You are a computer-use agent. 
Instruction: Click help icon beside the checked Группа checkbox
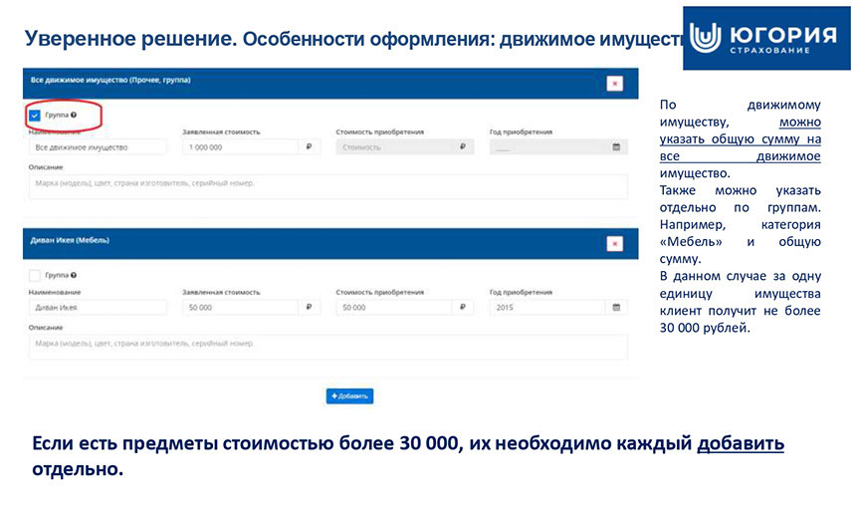point(74,116)
